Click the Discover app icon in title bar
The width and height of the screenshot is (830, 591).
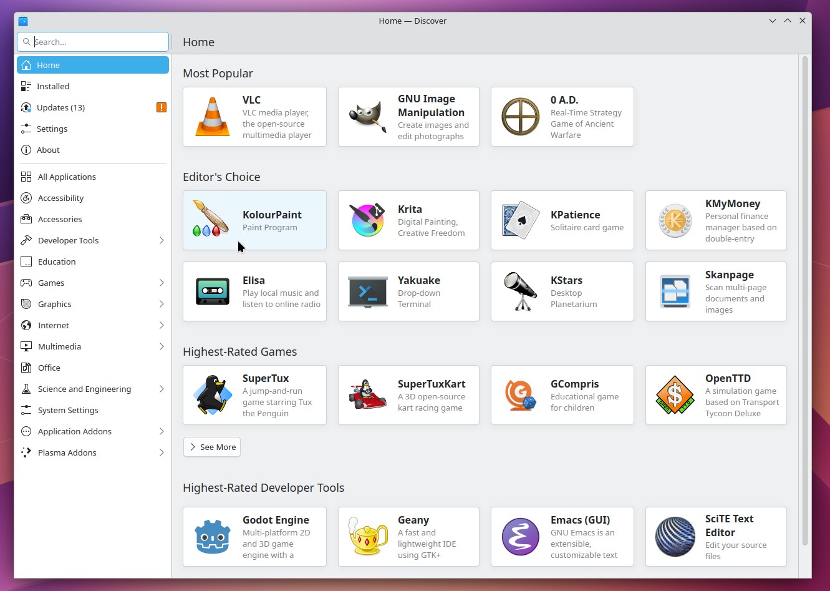coord(23,21)
